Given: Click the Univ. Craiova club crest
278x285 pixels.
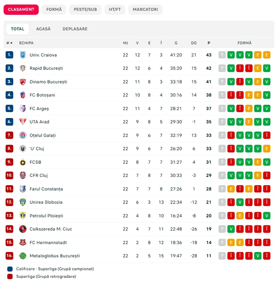Looking at the screenshot, I should point(23,55).
